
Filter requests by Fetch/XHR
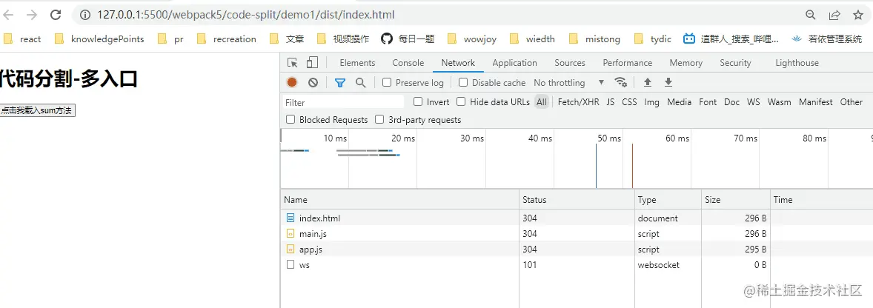pyautogui.click(x=578, y=102)
